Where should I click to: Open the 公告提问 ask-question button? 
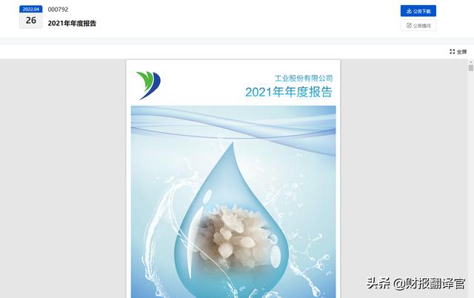[x=418, y=25]
